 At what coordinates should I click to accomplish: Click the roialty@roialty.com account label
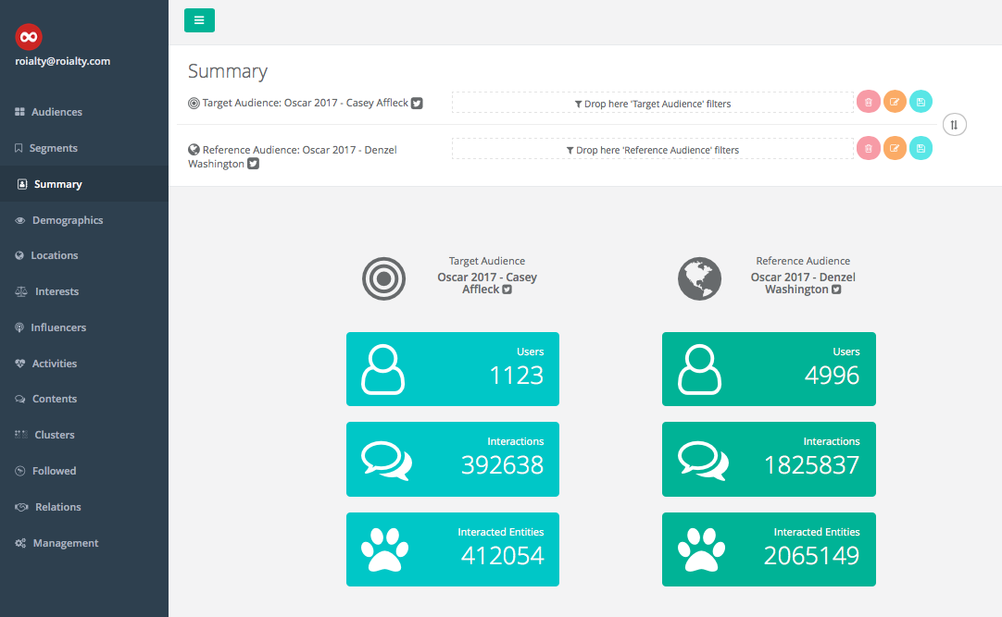(x=63, y=61)
